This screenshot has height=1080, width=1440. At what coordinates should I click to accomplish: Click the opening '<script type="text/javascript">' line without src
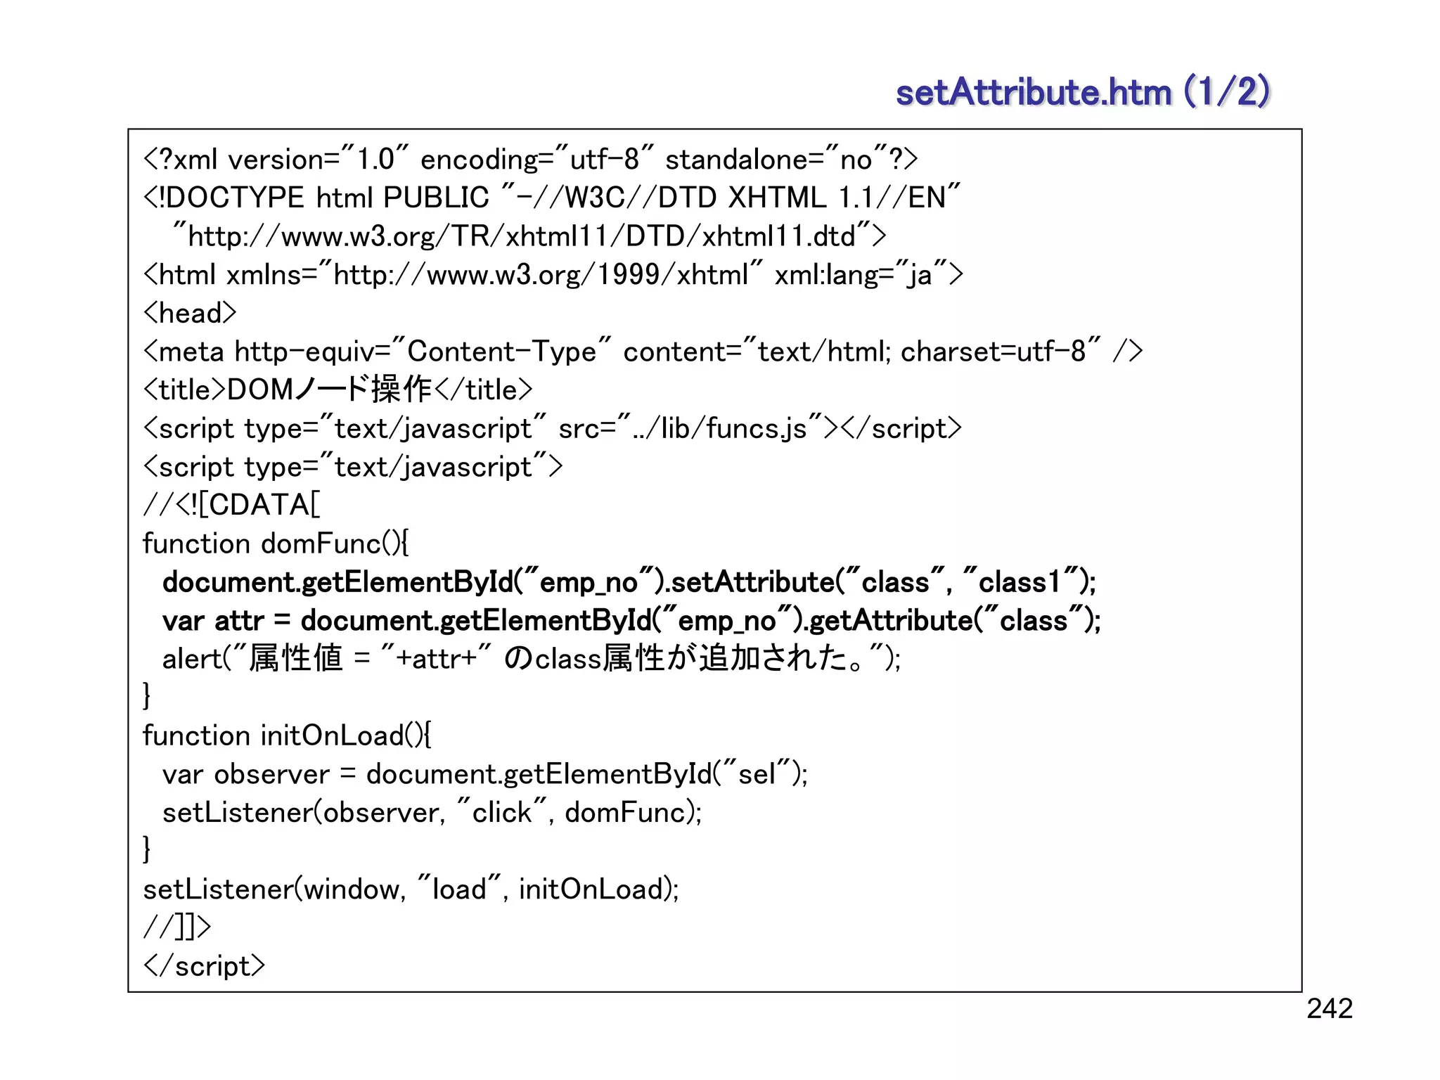[353, 467]
